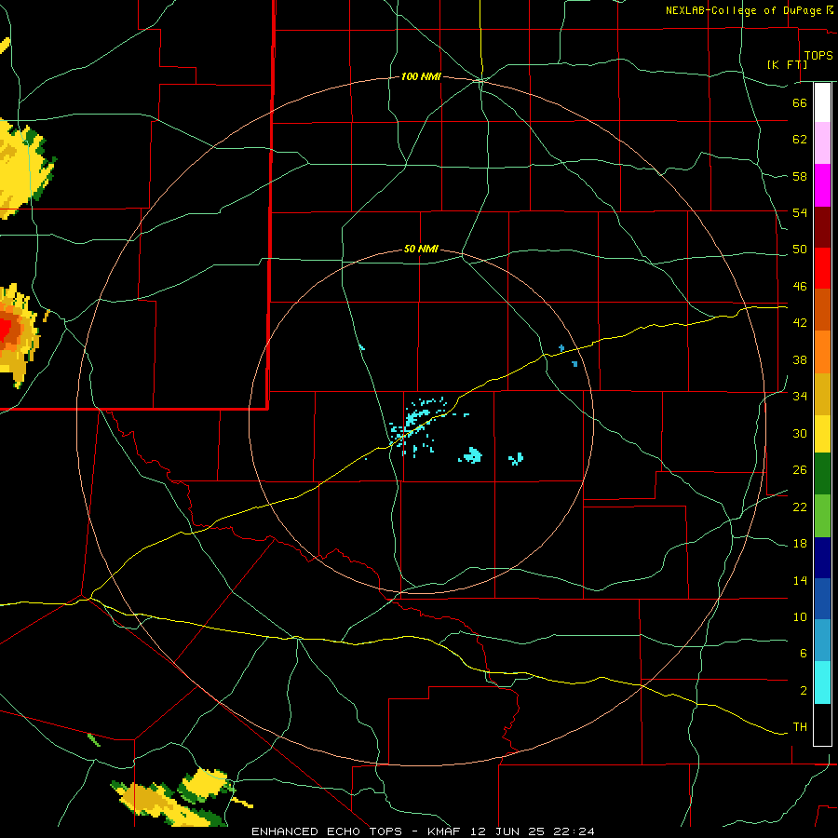Click legend value 58
Image resolution: width=838 pixels, height=838 pixels.
pos(800,176)
